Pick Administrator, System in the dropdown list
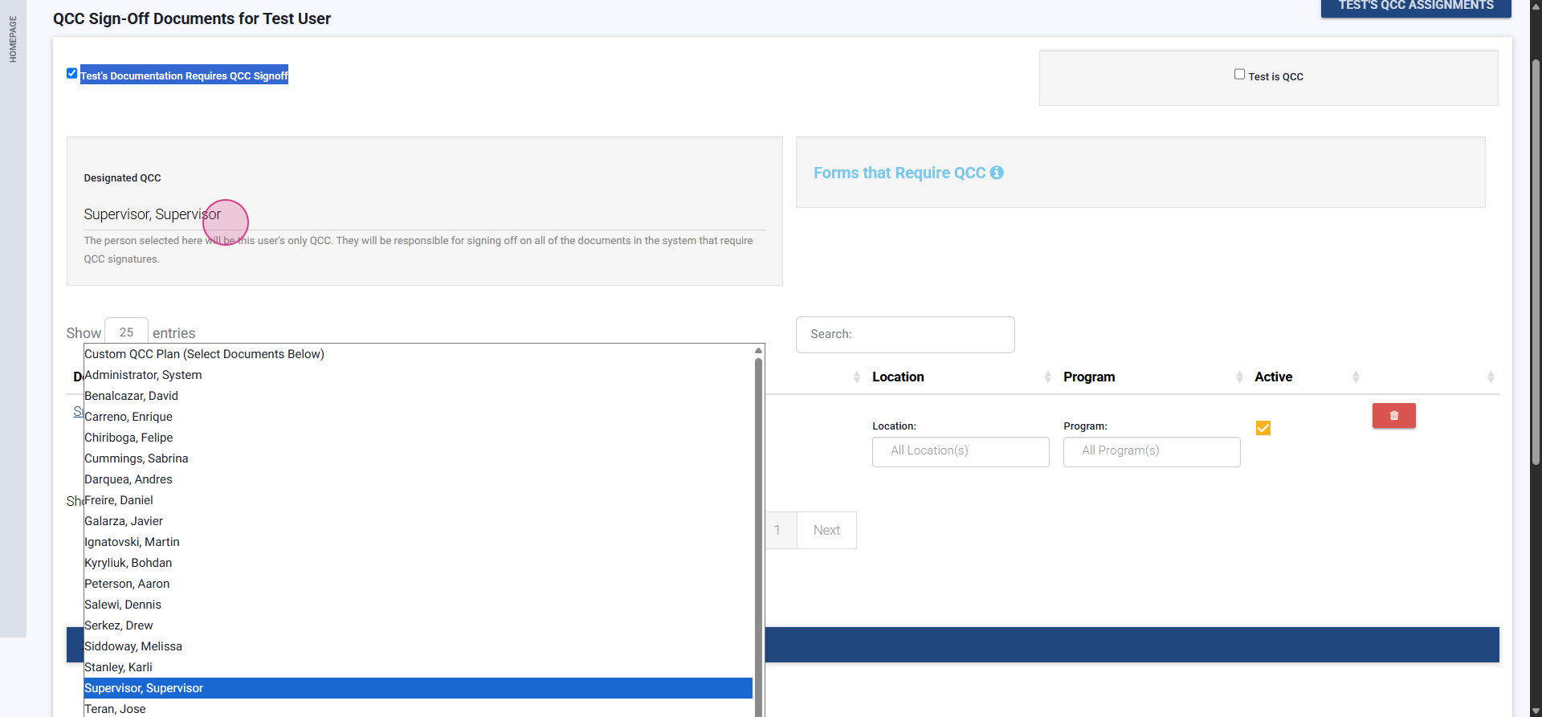The image size is (1542, 717). [x=143, y=375]
